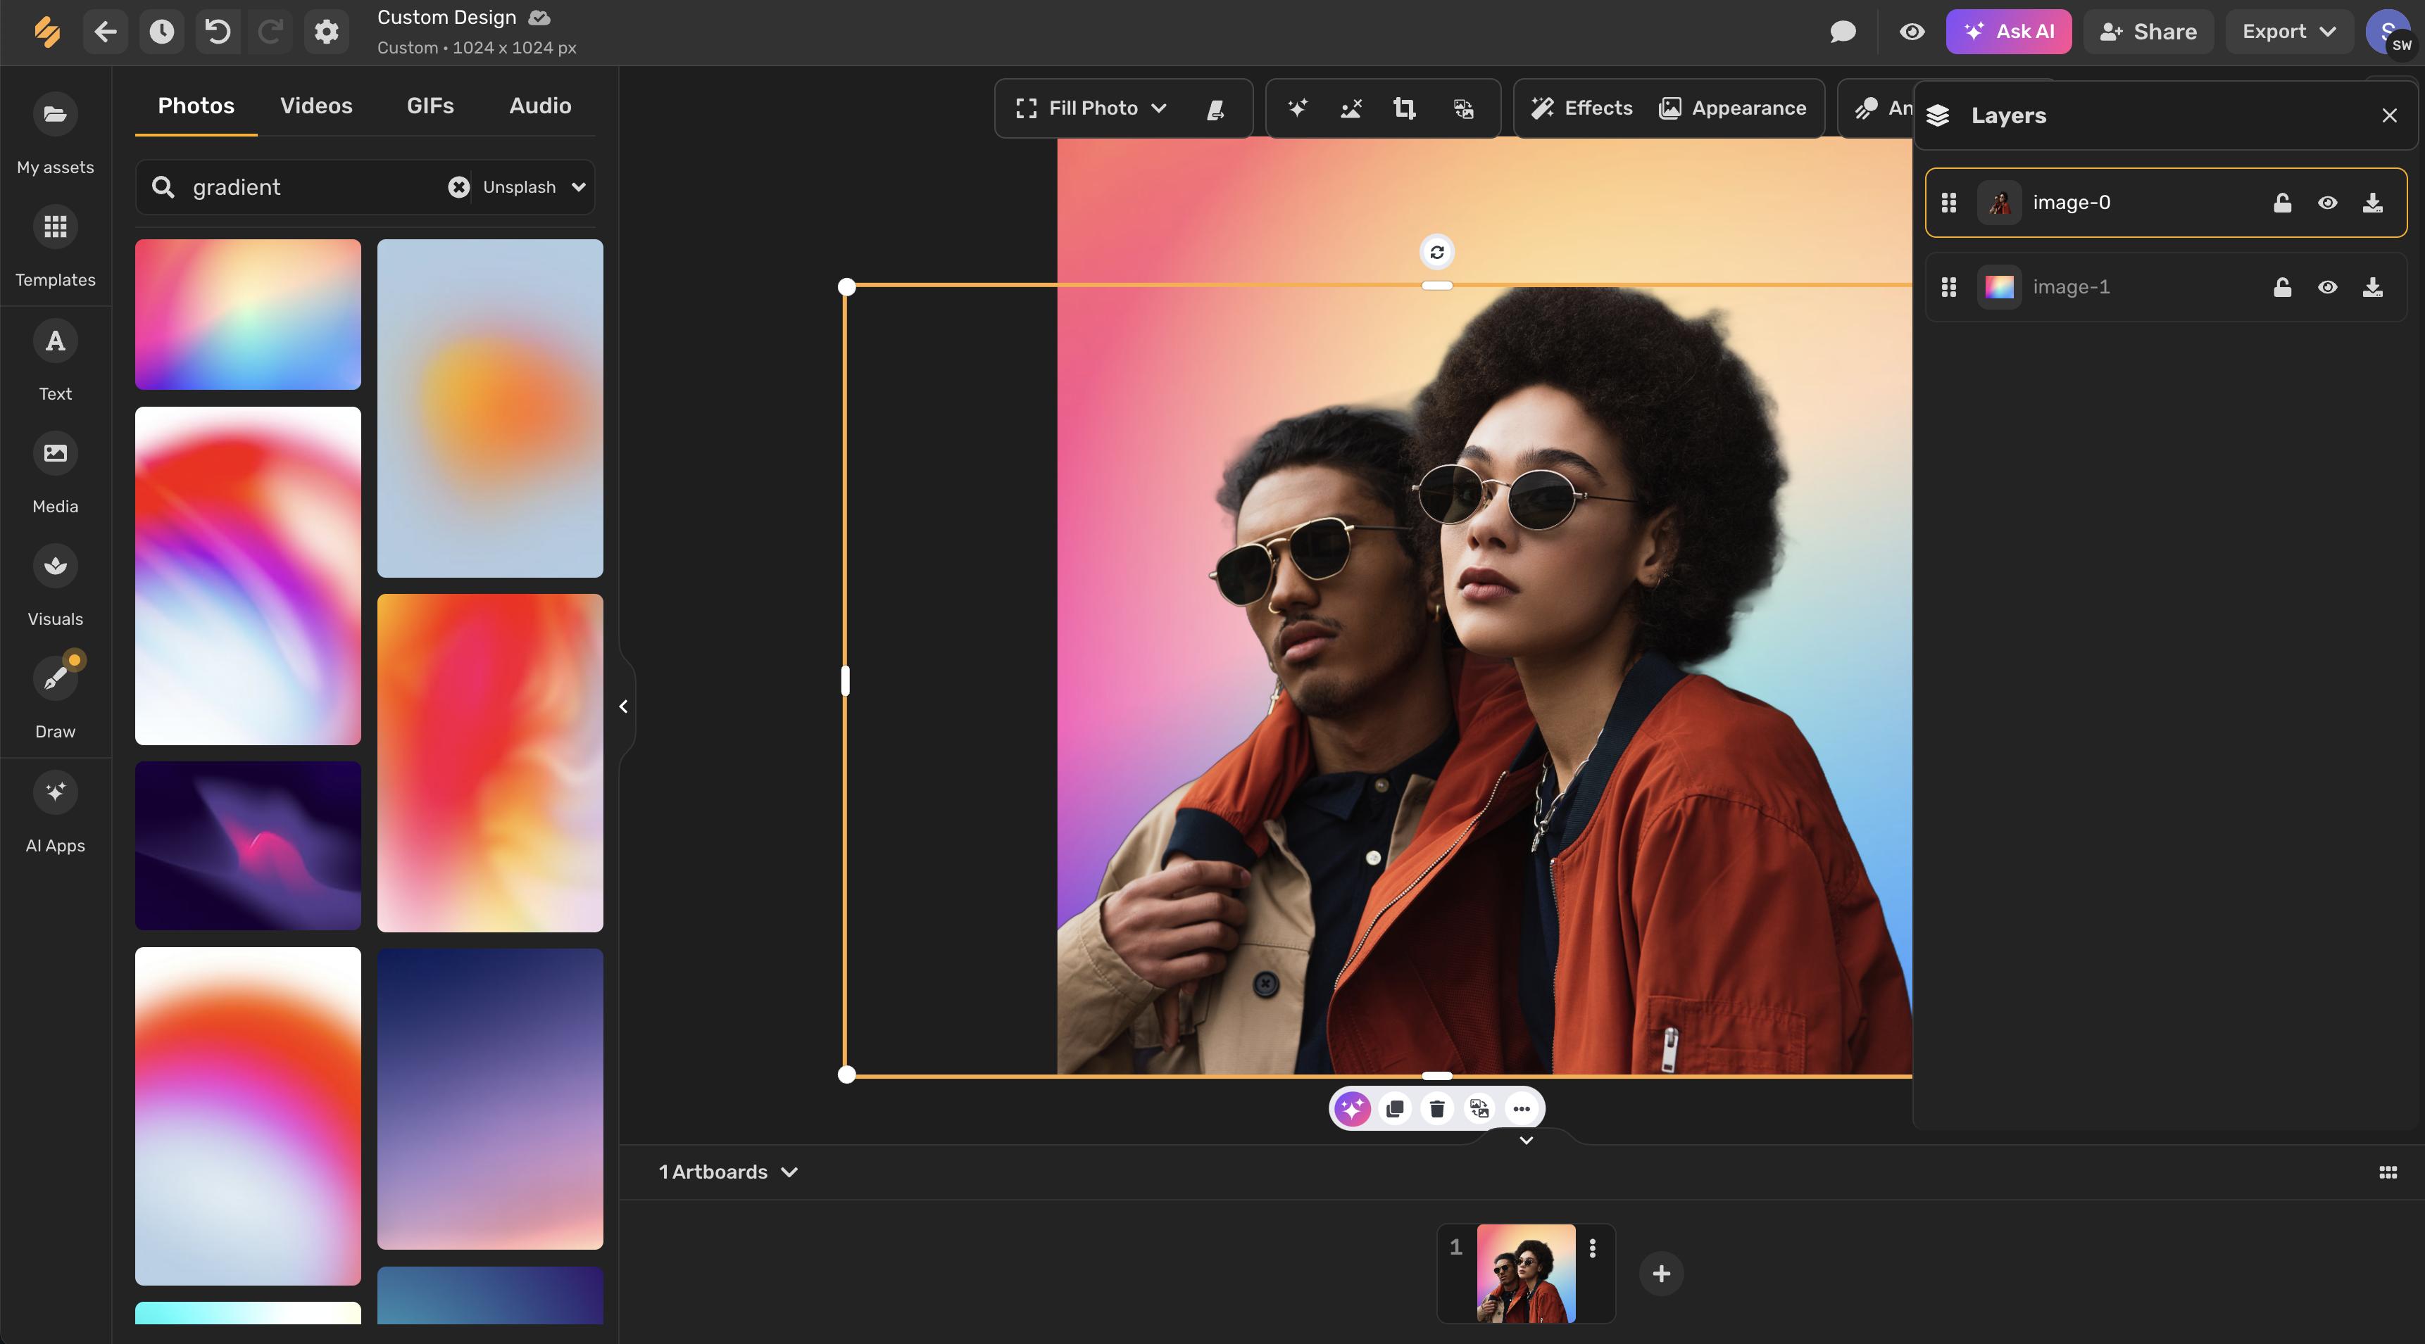Open the Appearance panel
This screenshot has height=1344, width=2425.
coord(1733,108)
